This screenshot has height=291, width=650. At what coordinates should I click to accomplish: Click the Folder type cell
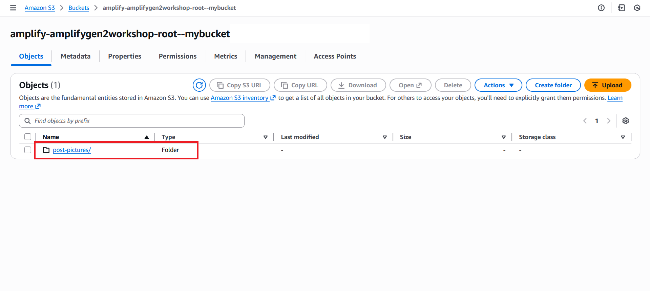pyautogui.click(x=170, y=150)
